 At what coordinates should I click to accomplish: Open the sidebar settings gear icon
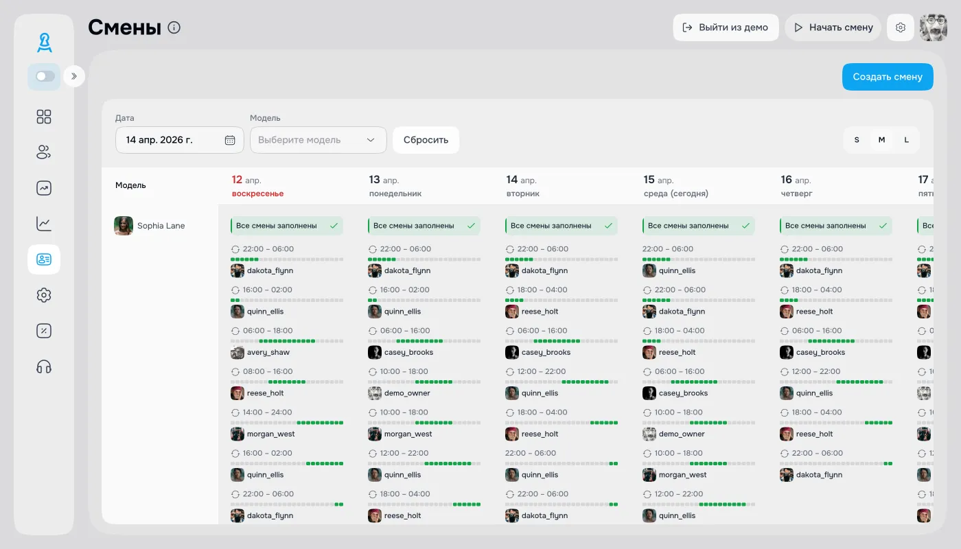[x=44, y=295]
